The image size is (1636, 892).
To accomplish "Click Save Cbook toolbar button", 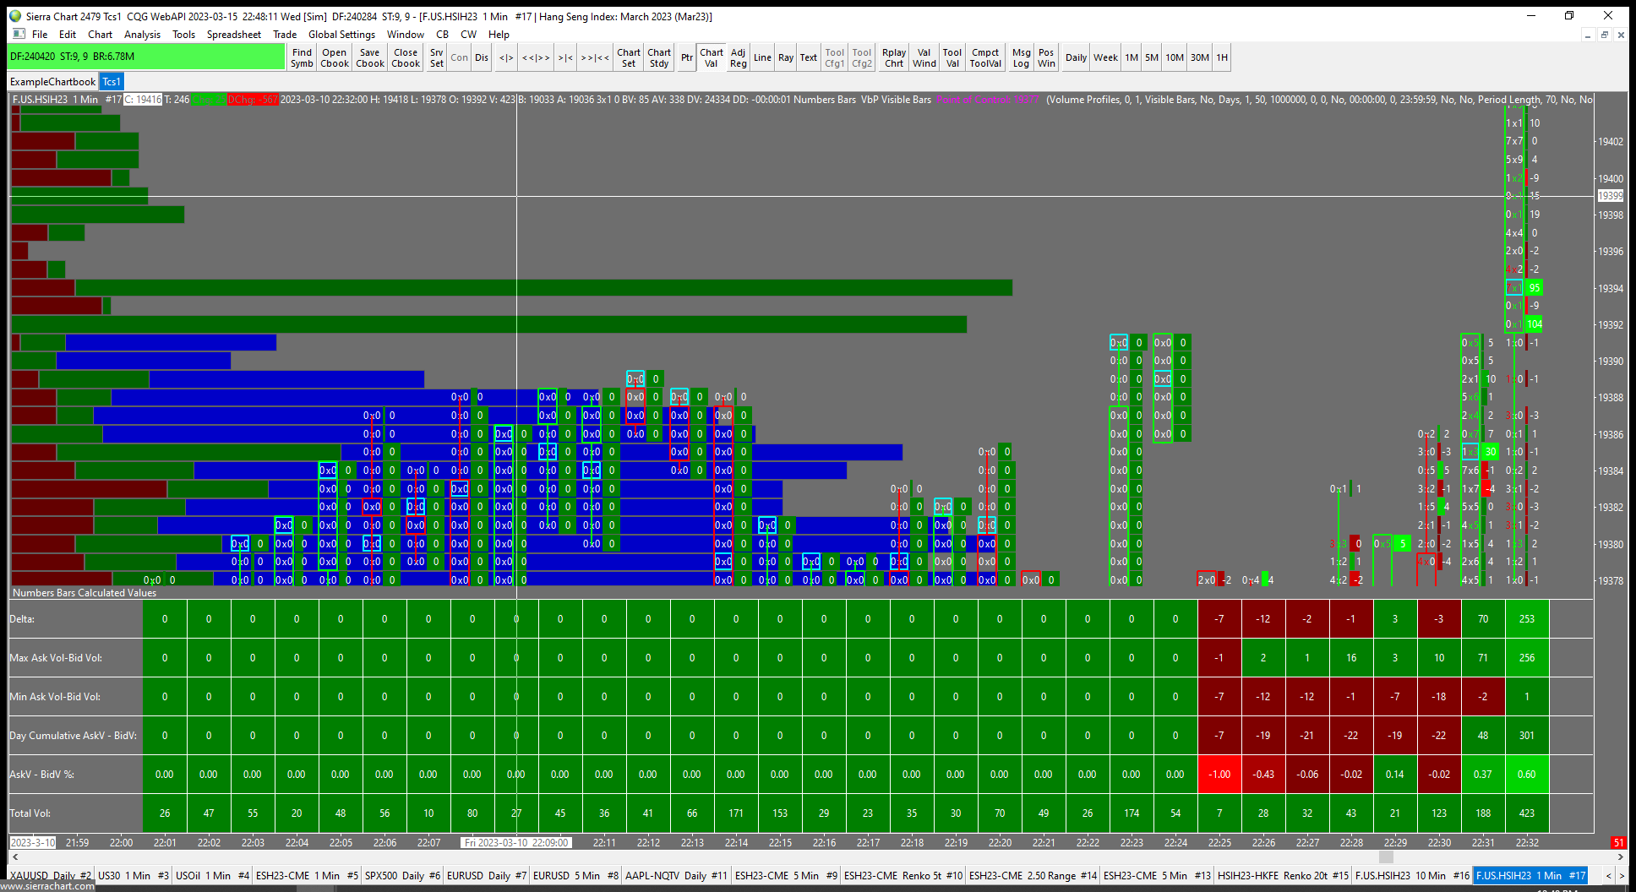I will 369,57.
